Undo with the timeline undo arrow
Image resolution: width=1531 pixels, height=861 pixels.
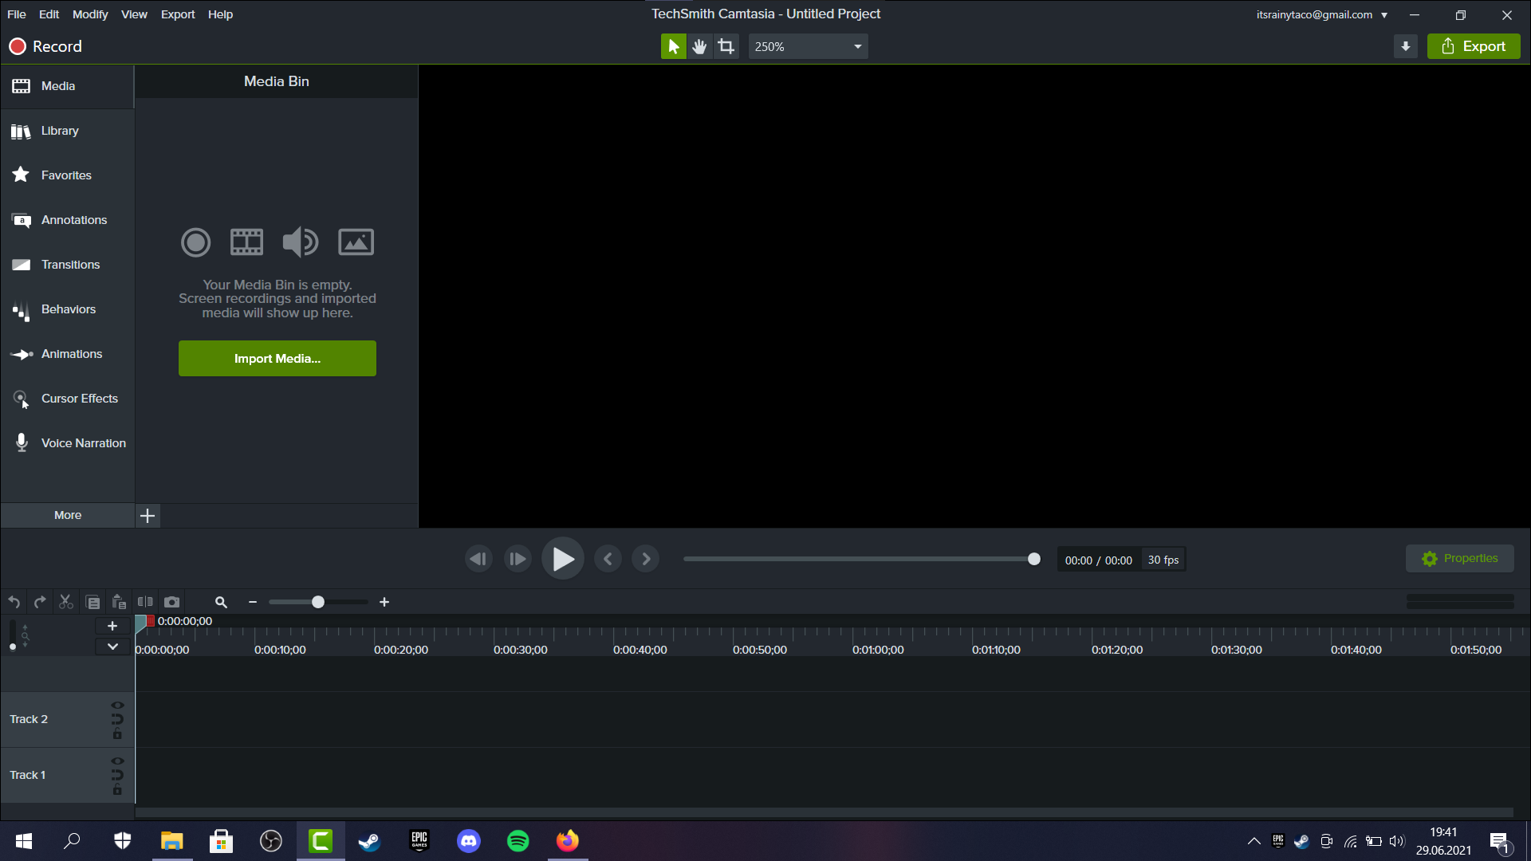pos(14,602)
